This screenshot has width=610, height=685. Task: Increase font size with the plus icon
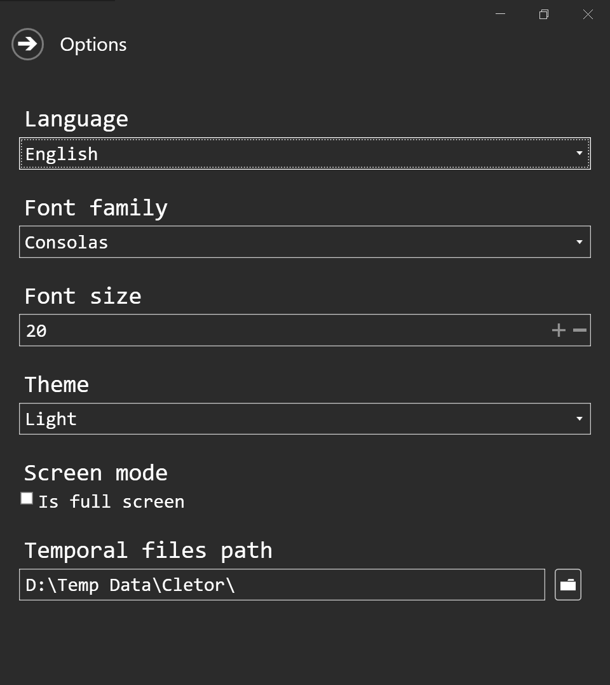coord(558,330)
